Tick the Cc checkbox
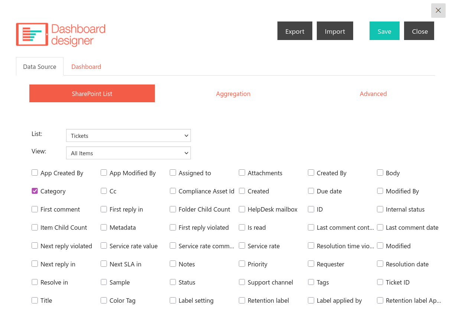 pyautogui.click(x=104, y=191)
